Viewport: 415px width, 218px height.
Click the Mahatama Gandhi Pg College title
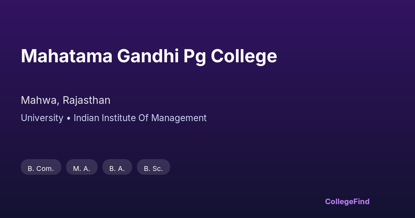(x=149, y=56)
